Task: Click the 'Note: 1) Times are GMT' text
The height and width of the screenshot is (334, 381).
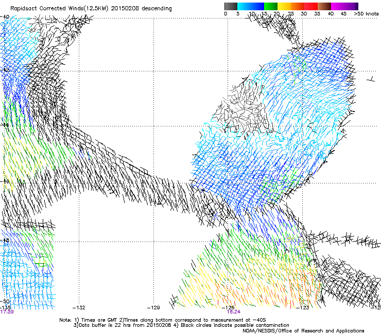Action: tap(89, 320)
